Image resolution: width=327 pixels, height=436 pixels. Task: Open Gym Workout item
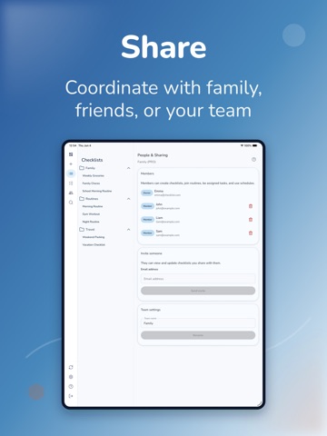91,214
